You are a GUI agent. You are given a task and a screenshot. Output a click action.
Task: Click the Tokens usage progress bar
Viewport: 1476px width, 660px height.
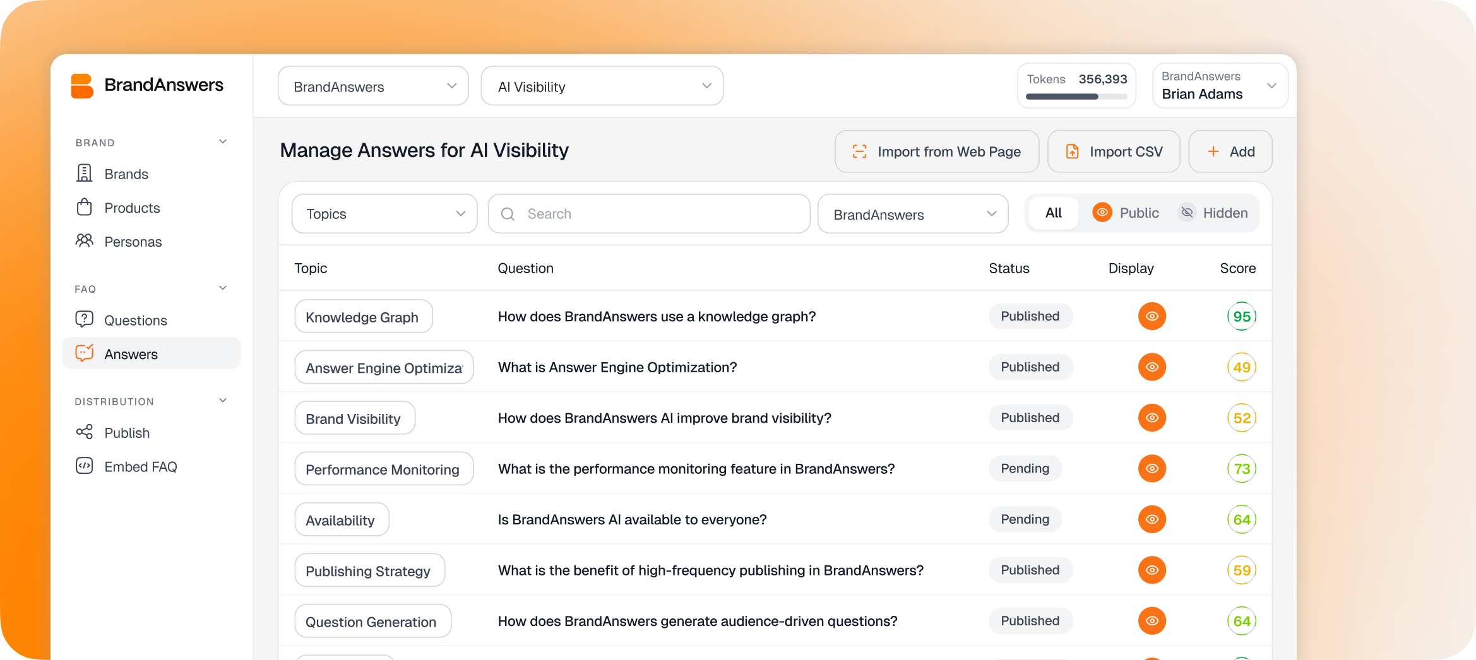[1076, 97]
